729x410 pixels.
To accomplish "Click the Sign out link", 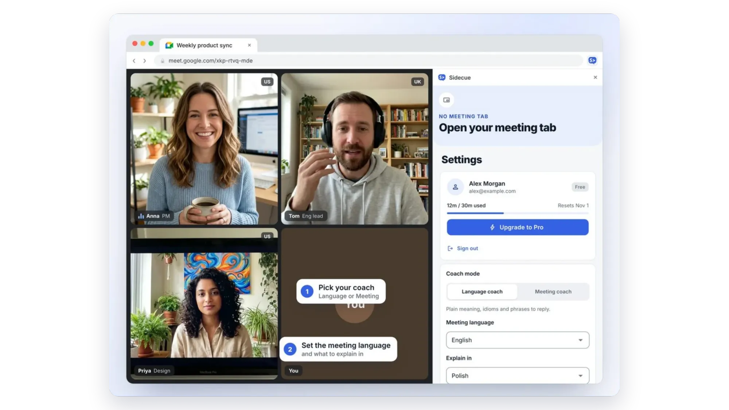I will [463, 248].
